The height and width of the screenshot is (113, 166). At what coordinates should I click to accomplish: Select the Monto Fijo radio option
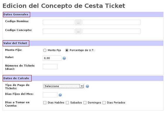[45, 50]
